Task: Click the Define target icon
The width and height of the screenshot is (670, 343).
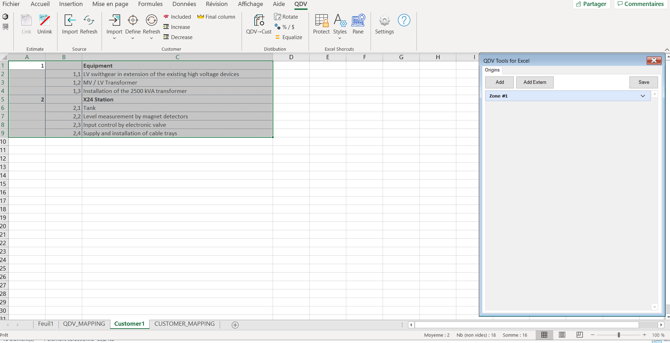Action: tap(133, 21)
